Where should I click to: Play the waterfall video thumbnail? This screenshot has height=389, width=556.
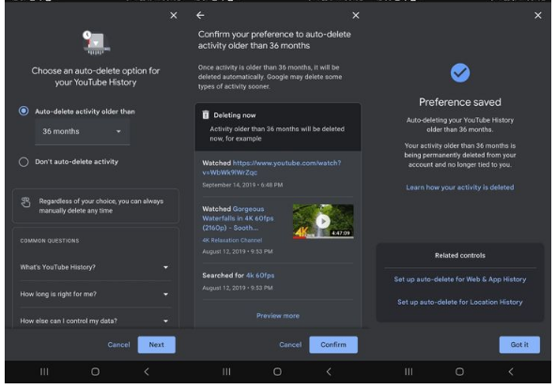[x=323, y=221]
